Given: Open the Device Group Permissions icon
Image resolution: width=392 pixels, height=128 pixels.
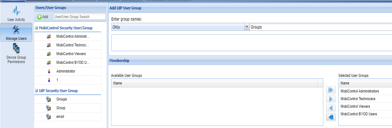Looking at the screenshot, I should point(16,49).
